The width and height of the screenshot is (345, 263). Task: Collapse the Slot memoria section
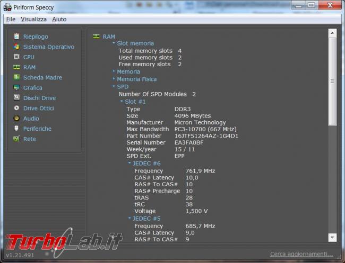click(114, 43)
